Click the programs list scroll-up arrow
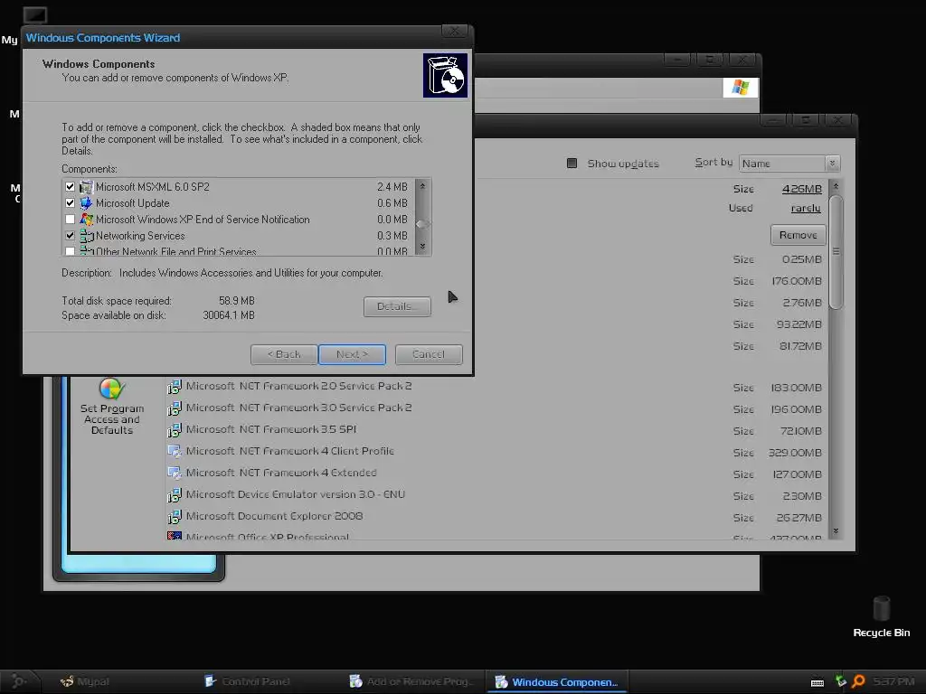 [836, 186]
